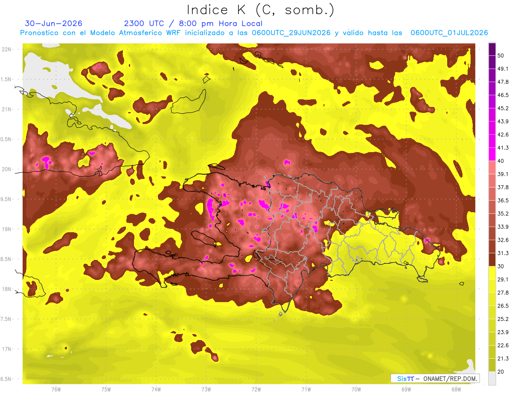Click the legend value 46.5

[503, 95]
